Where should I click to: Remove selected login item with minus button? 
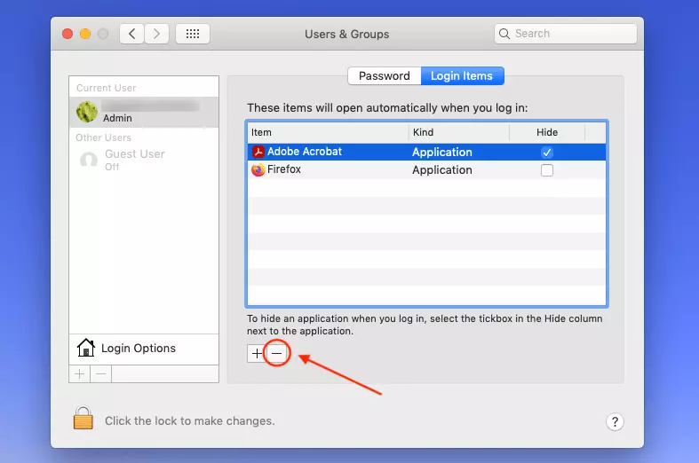point(276,353)
